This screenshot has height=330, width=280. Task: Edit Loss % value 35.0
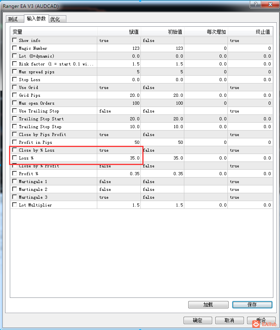[x=119, y=158]
